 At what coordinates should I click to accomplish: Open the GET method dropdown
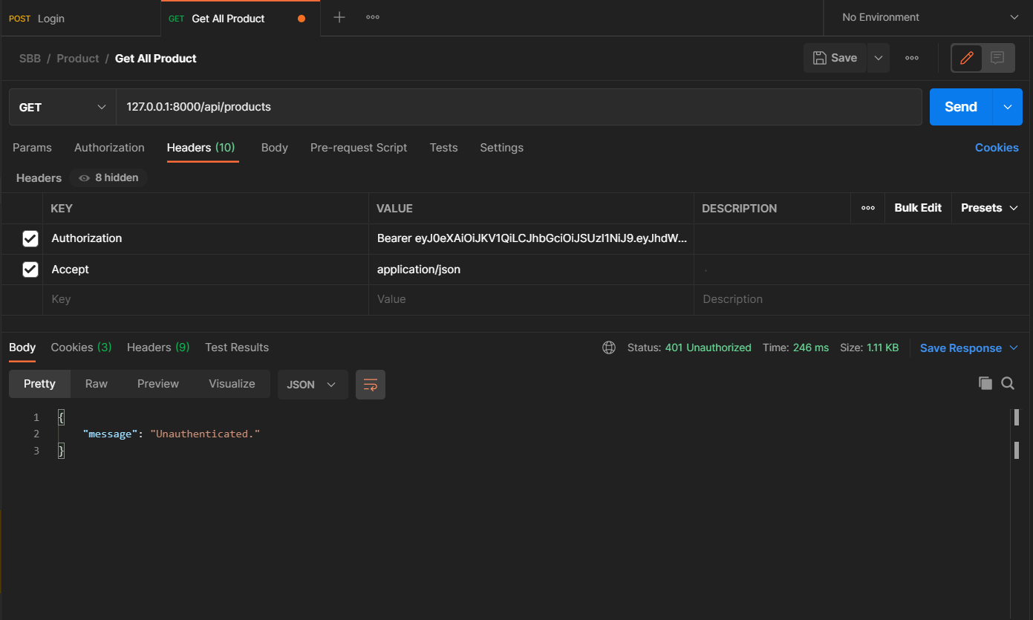(62, 107)
